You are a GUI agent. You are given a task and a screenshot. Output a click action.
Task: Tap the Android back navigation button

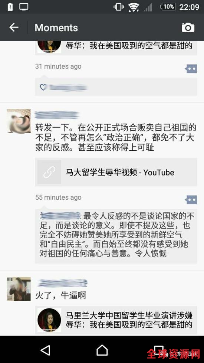[x=45, y=350]
